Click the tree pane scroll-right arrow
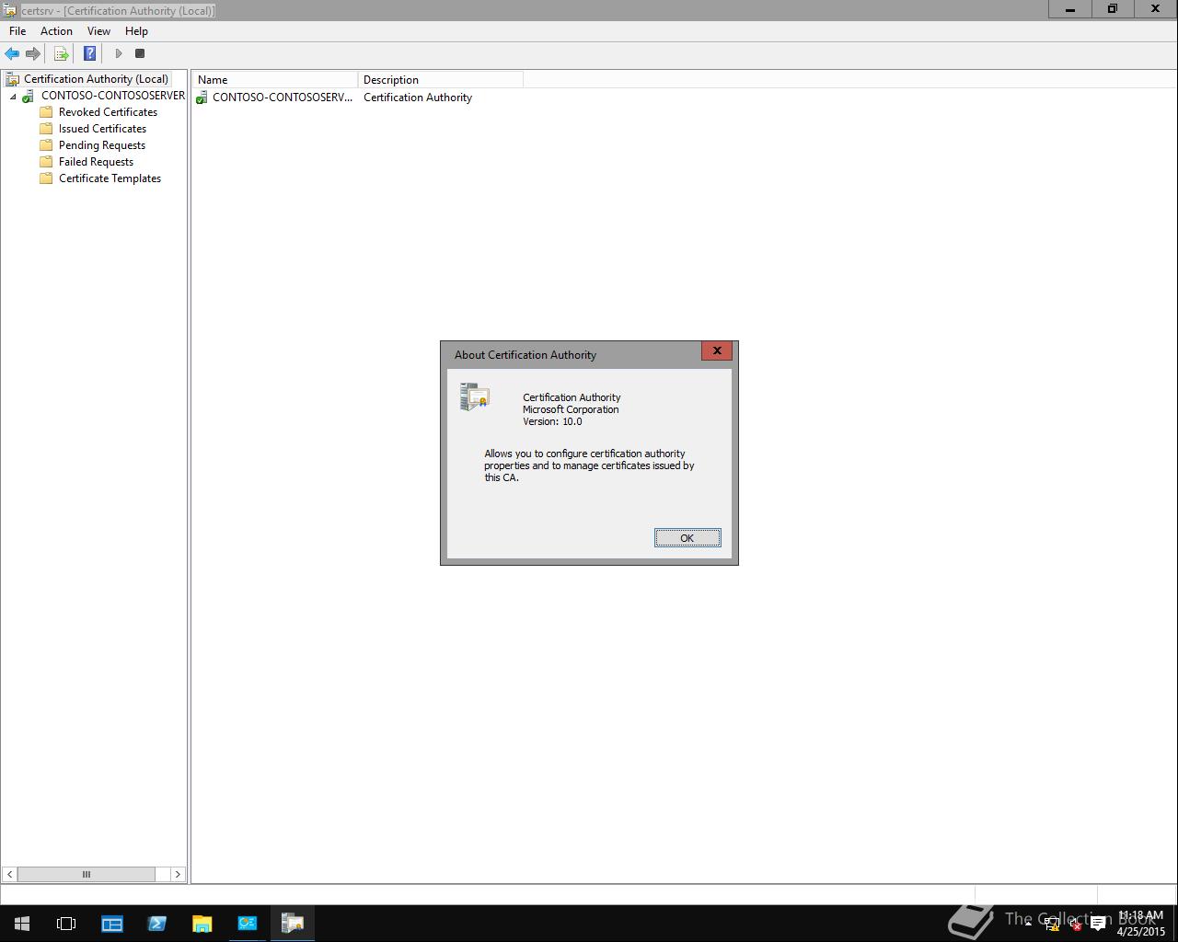This screenshot has width=1178, height=942. [x=178, y=874]
